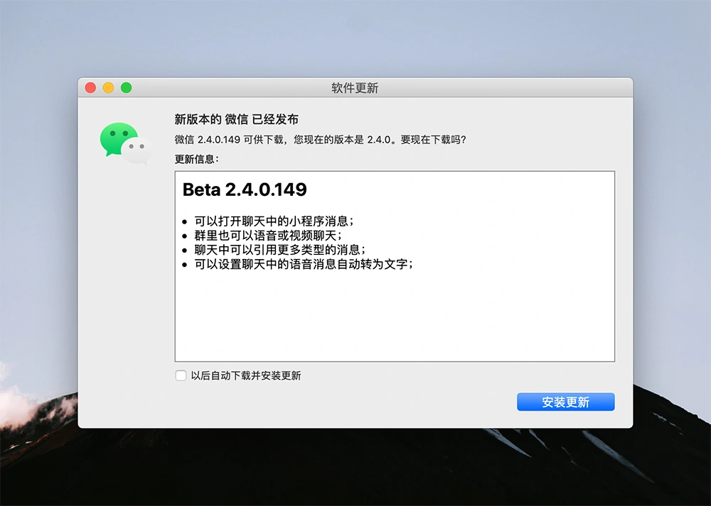The width and height of the screenshot is (711, 506).
Task: Close the 软件更新 window
Action: [91, 87]
